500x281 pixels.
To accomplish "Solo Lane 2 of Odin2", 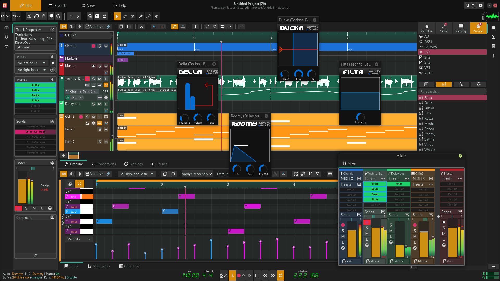I will (x=100, y=142).
